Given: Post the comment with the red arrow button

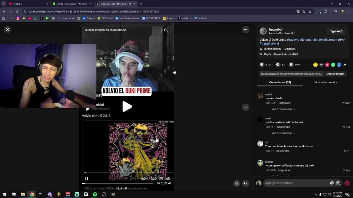Looking at the screenshot, I should click(x=347, y=183).
